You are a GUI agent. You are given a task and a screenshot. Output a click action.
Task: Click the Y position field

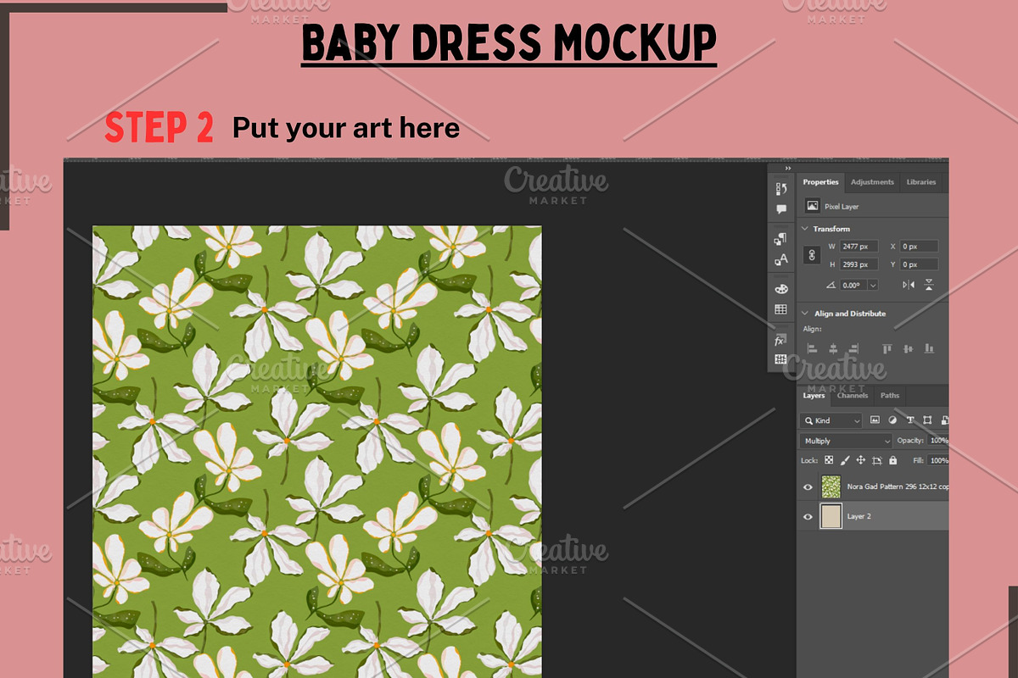[x=919, y=264]
